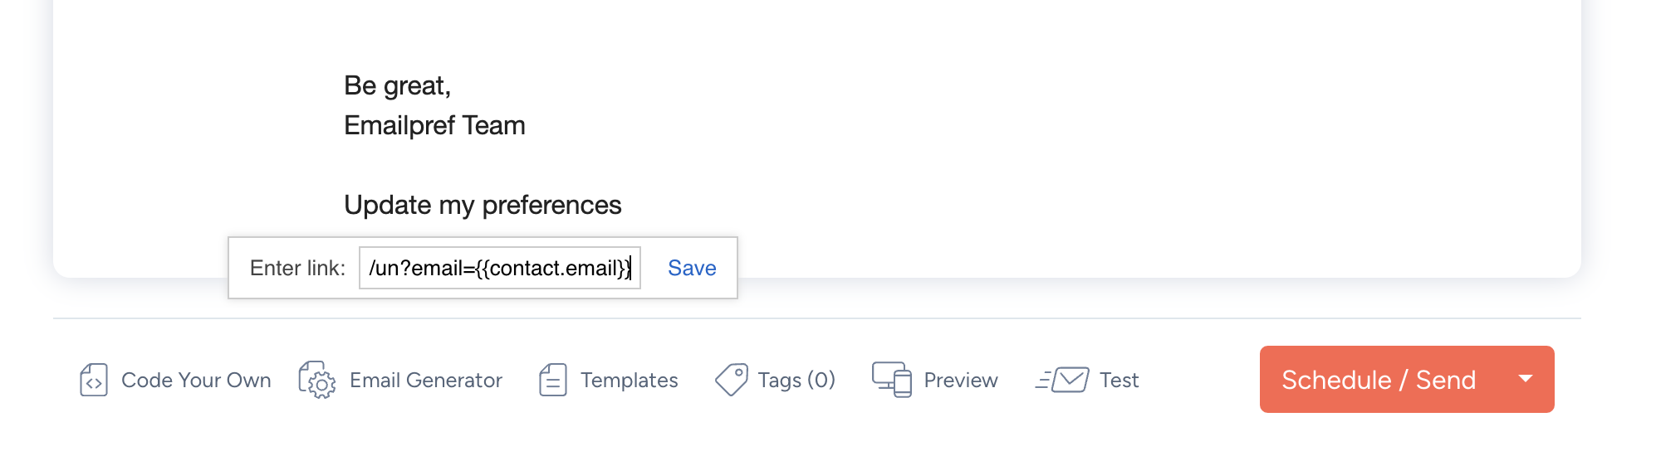Open the Templates option
The width and height of the screenshot is (1656, 456).
[629, 381]
